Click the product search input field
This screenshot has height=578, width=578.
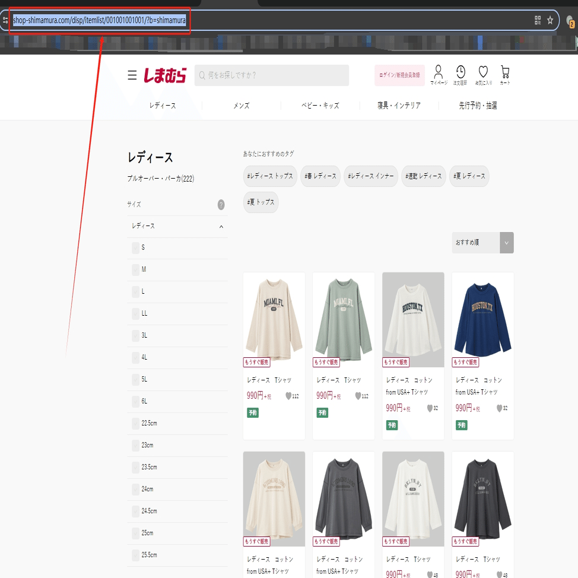[272, 75]
